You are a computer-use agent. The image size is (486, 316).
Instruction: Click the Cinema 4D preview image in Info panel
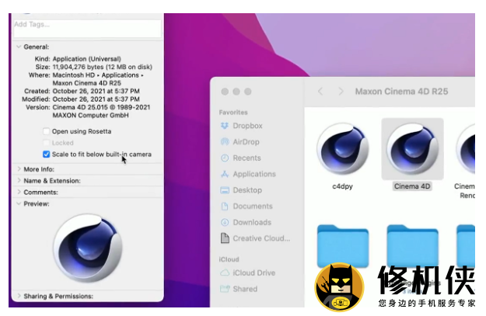(x=87, y=248)
